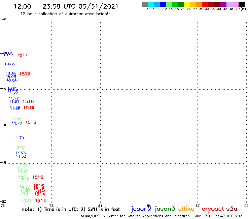This screenshot has width=249, height=219.
Task: Click the green wave height value '12.58'
Action: pos(16,119)
